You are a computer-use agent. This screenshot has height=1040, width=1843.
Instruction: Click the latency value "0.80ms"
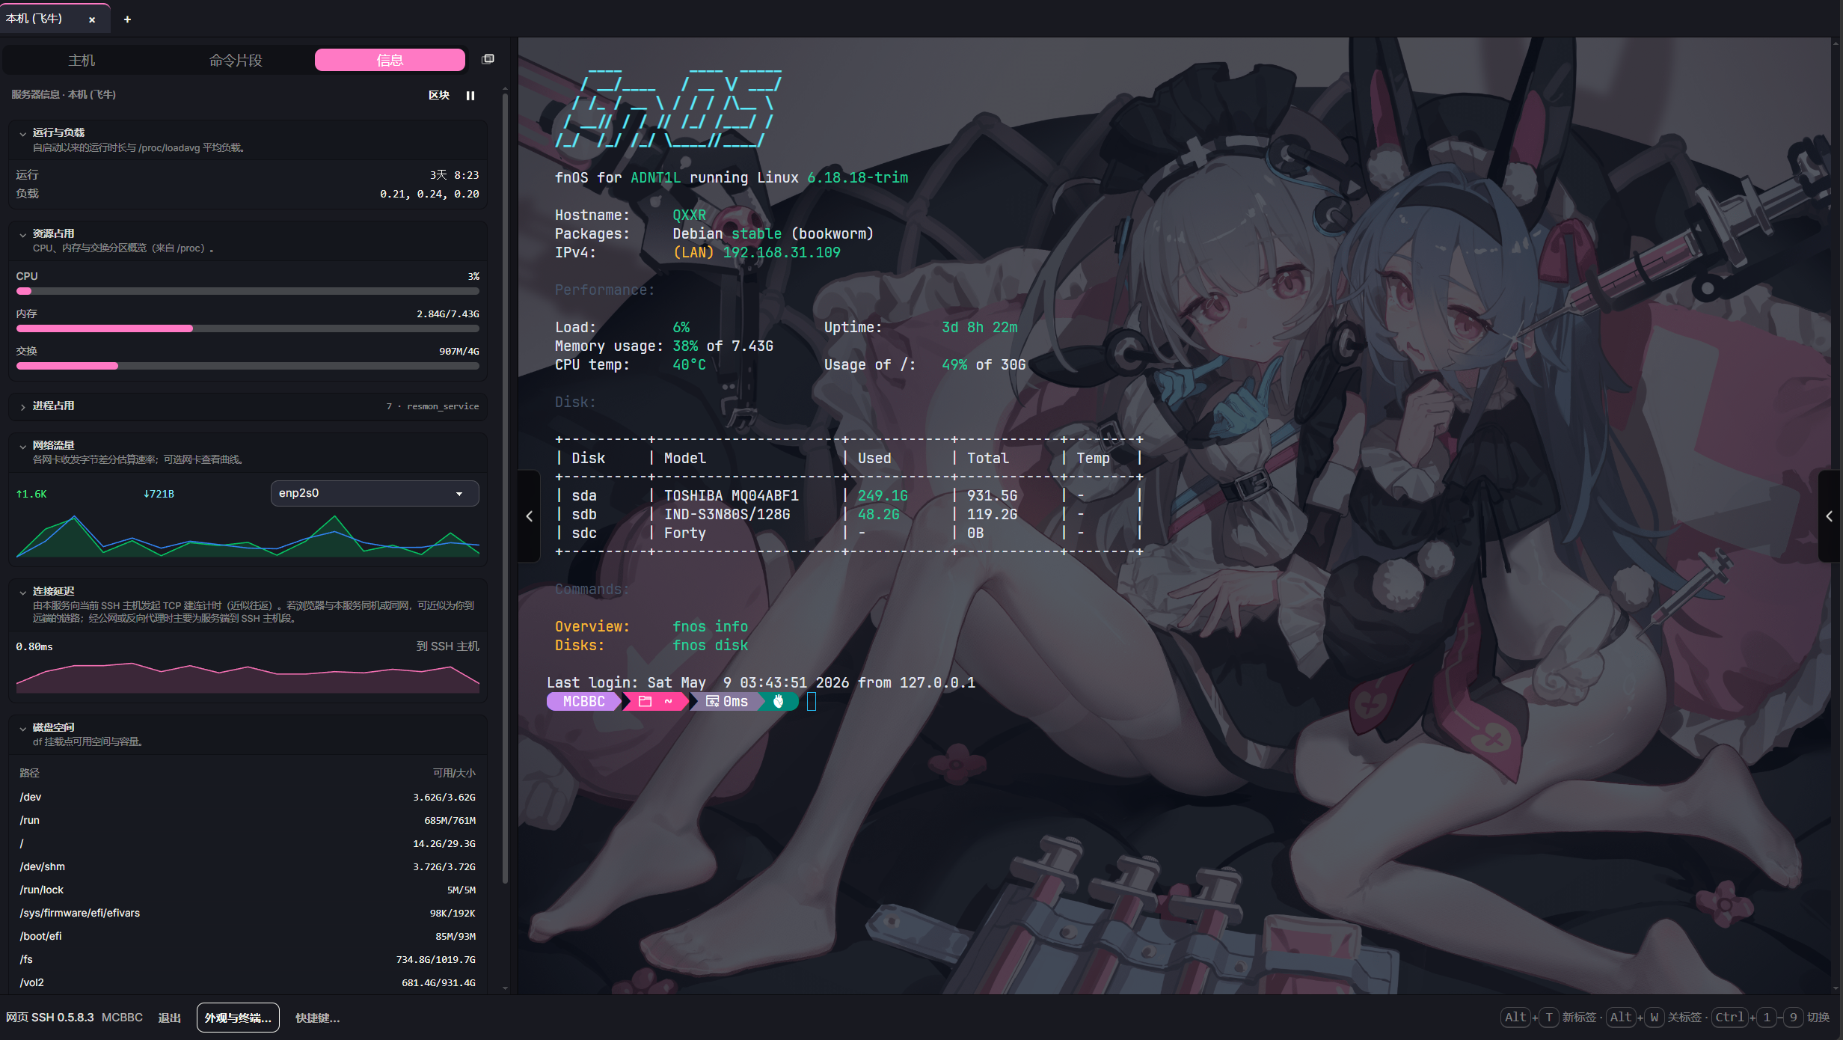coord(34,646)
